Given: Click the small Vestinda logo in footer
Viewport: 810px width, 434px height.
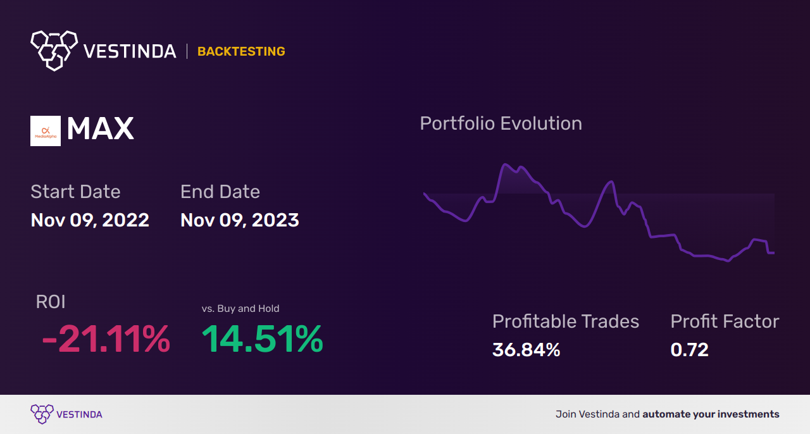Looking at the screenshot, I should [x=42, y=414].
